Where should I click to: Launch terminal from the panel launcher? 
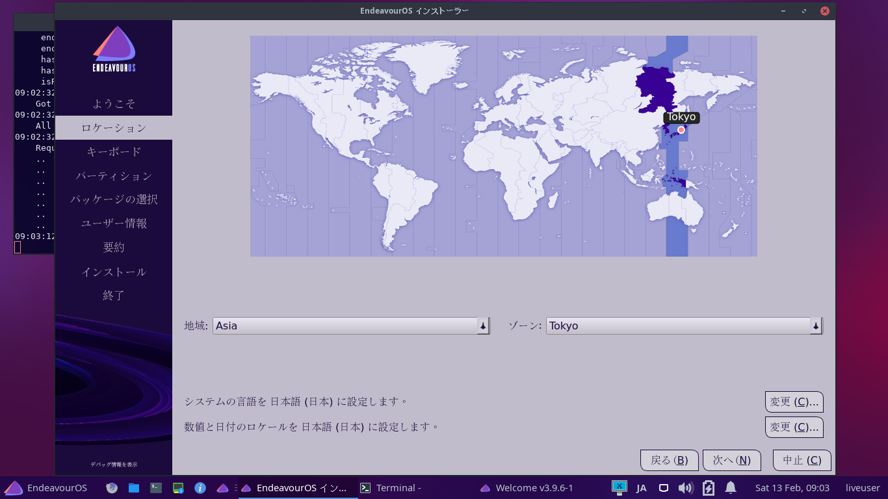[156, 488]
